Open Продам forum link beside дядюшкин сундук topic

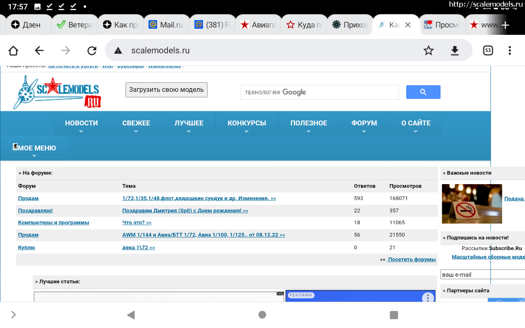(x=28, y=198)
